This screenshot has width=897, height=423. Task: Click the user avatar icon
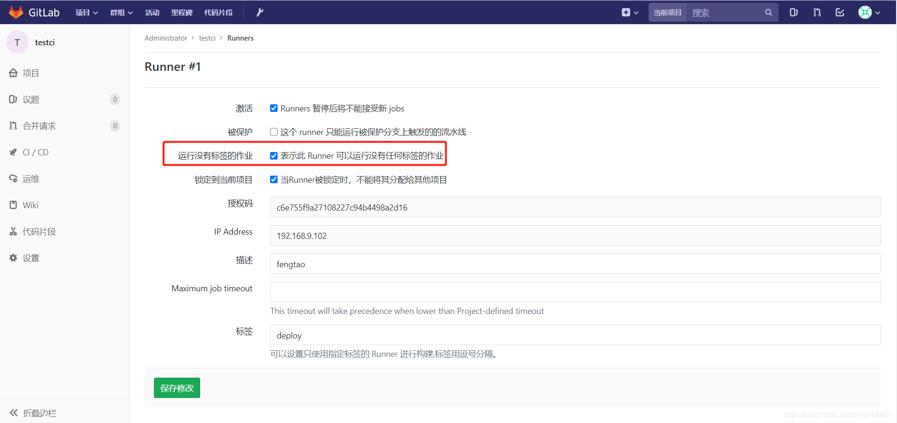point(865,12)
